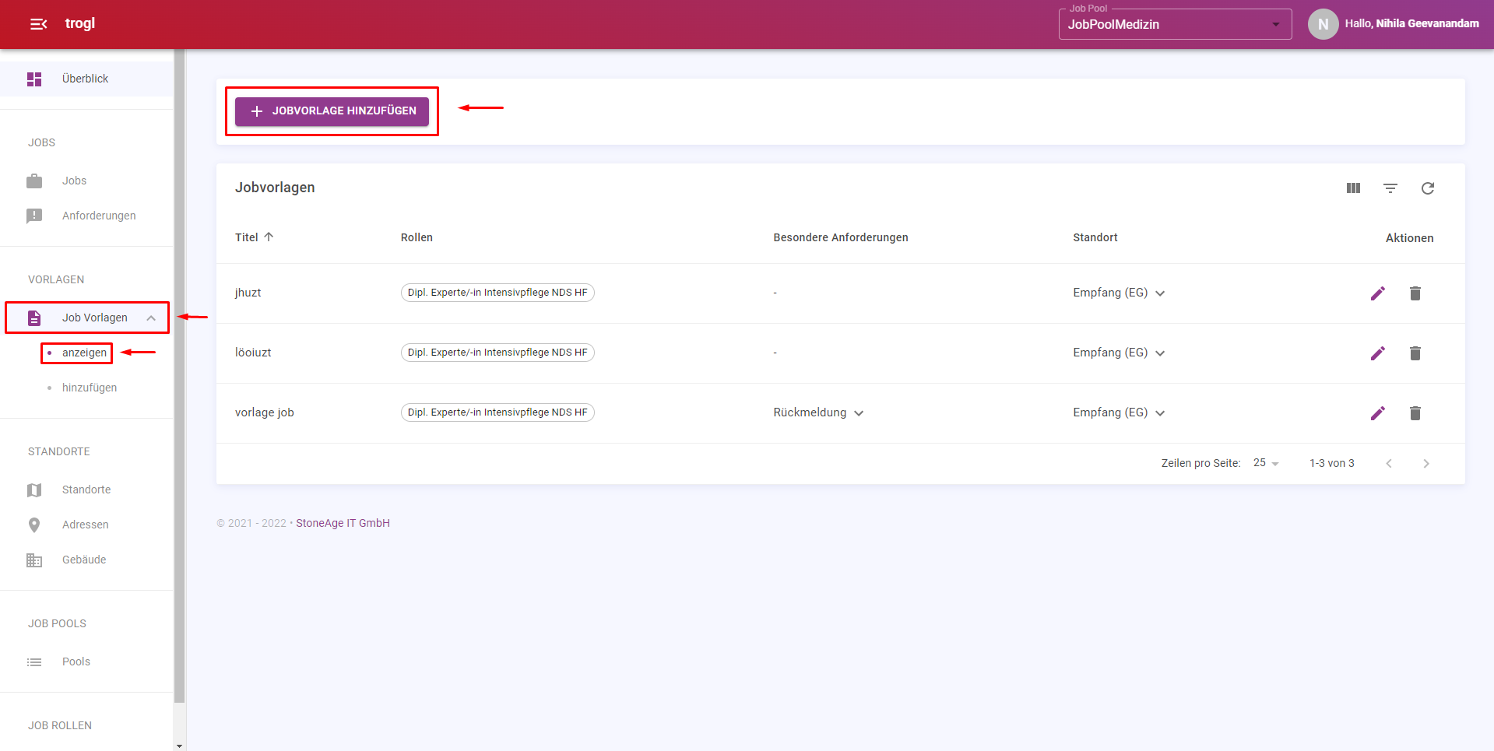The width and height of the screenshot is (1494, 751).
Task: Open the Überblick menu item
Action: coord(86,79)
